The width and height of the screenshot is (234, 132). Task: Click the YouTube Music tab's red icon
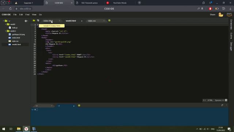[x=107, y=3]
